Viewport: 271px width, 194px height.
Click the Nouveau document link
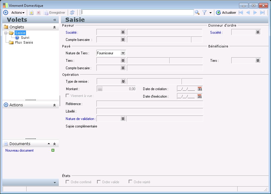tap(19, 150)
